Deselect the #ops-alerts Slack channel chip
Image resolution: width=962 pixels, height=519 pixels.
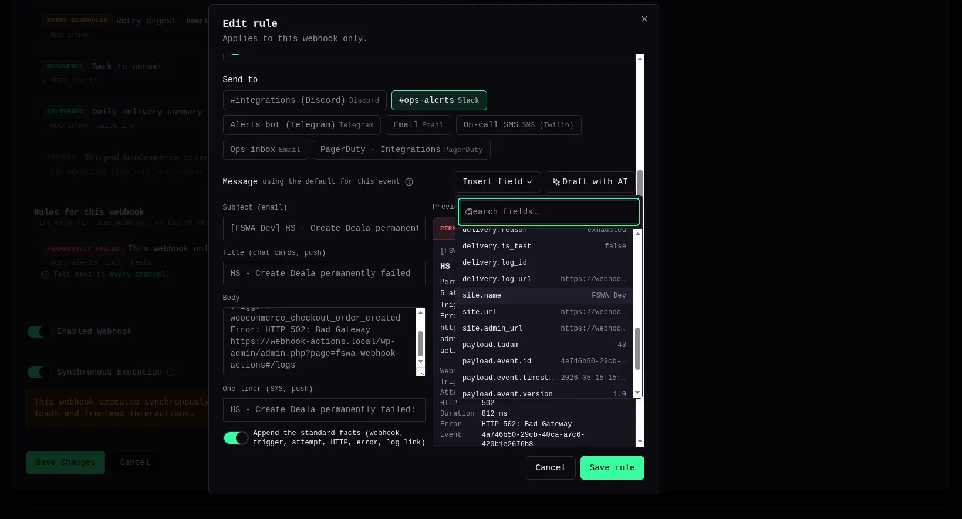click(439, 100)
